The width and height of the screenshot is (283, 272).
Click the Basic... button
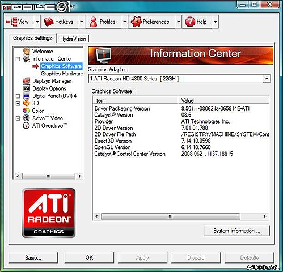33,257
